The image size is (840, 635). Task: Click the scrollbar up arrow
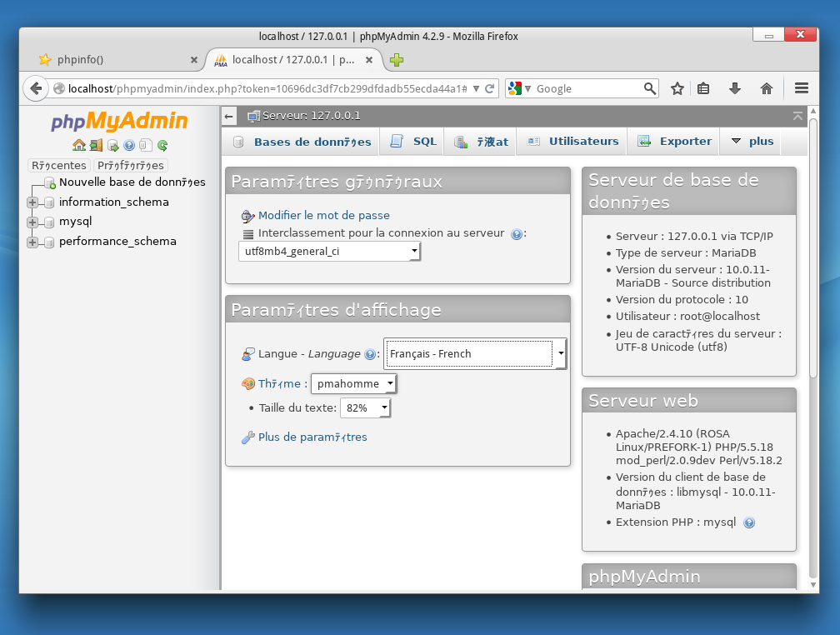[813, 111]
